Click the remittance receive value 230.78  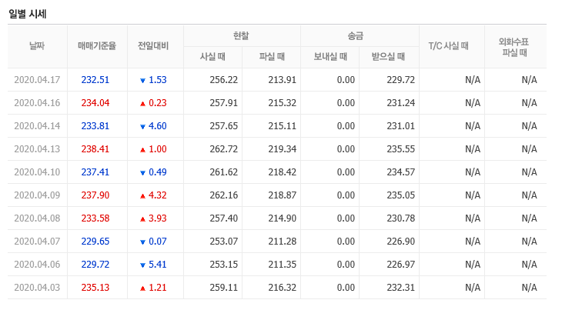400,218
